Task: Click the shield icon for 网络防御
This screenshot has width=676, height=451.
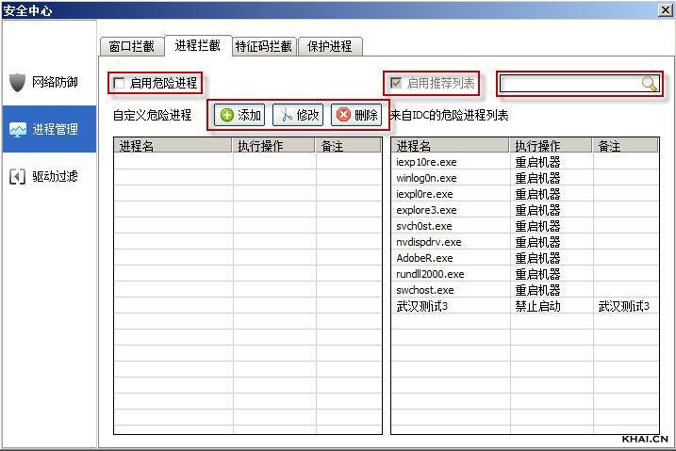Action: 17,82
